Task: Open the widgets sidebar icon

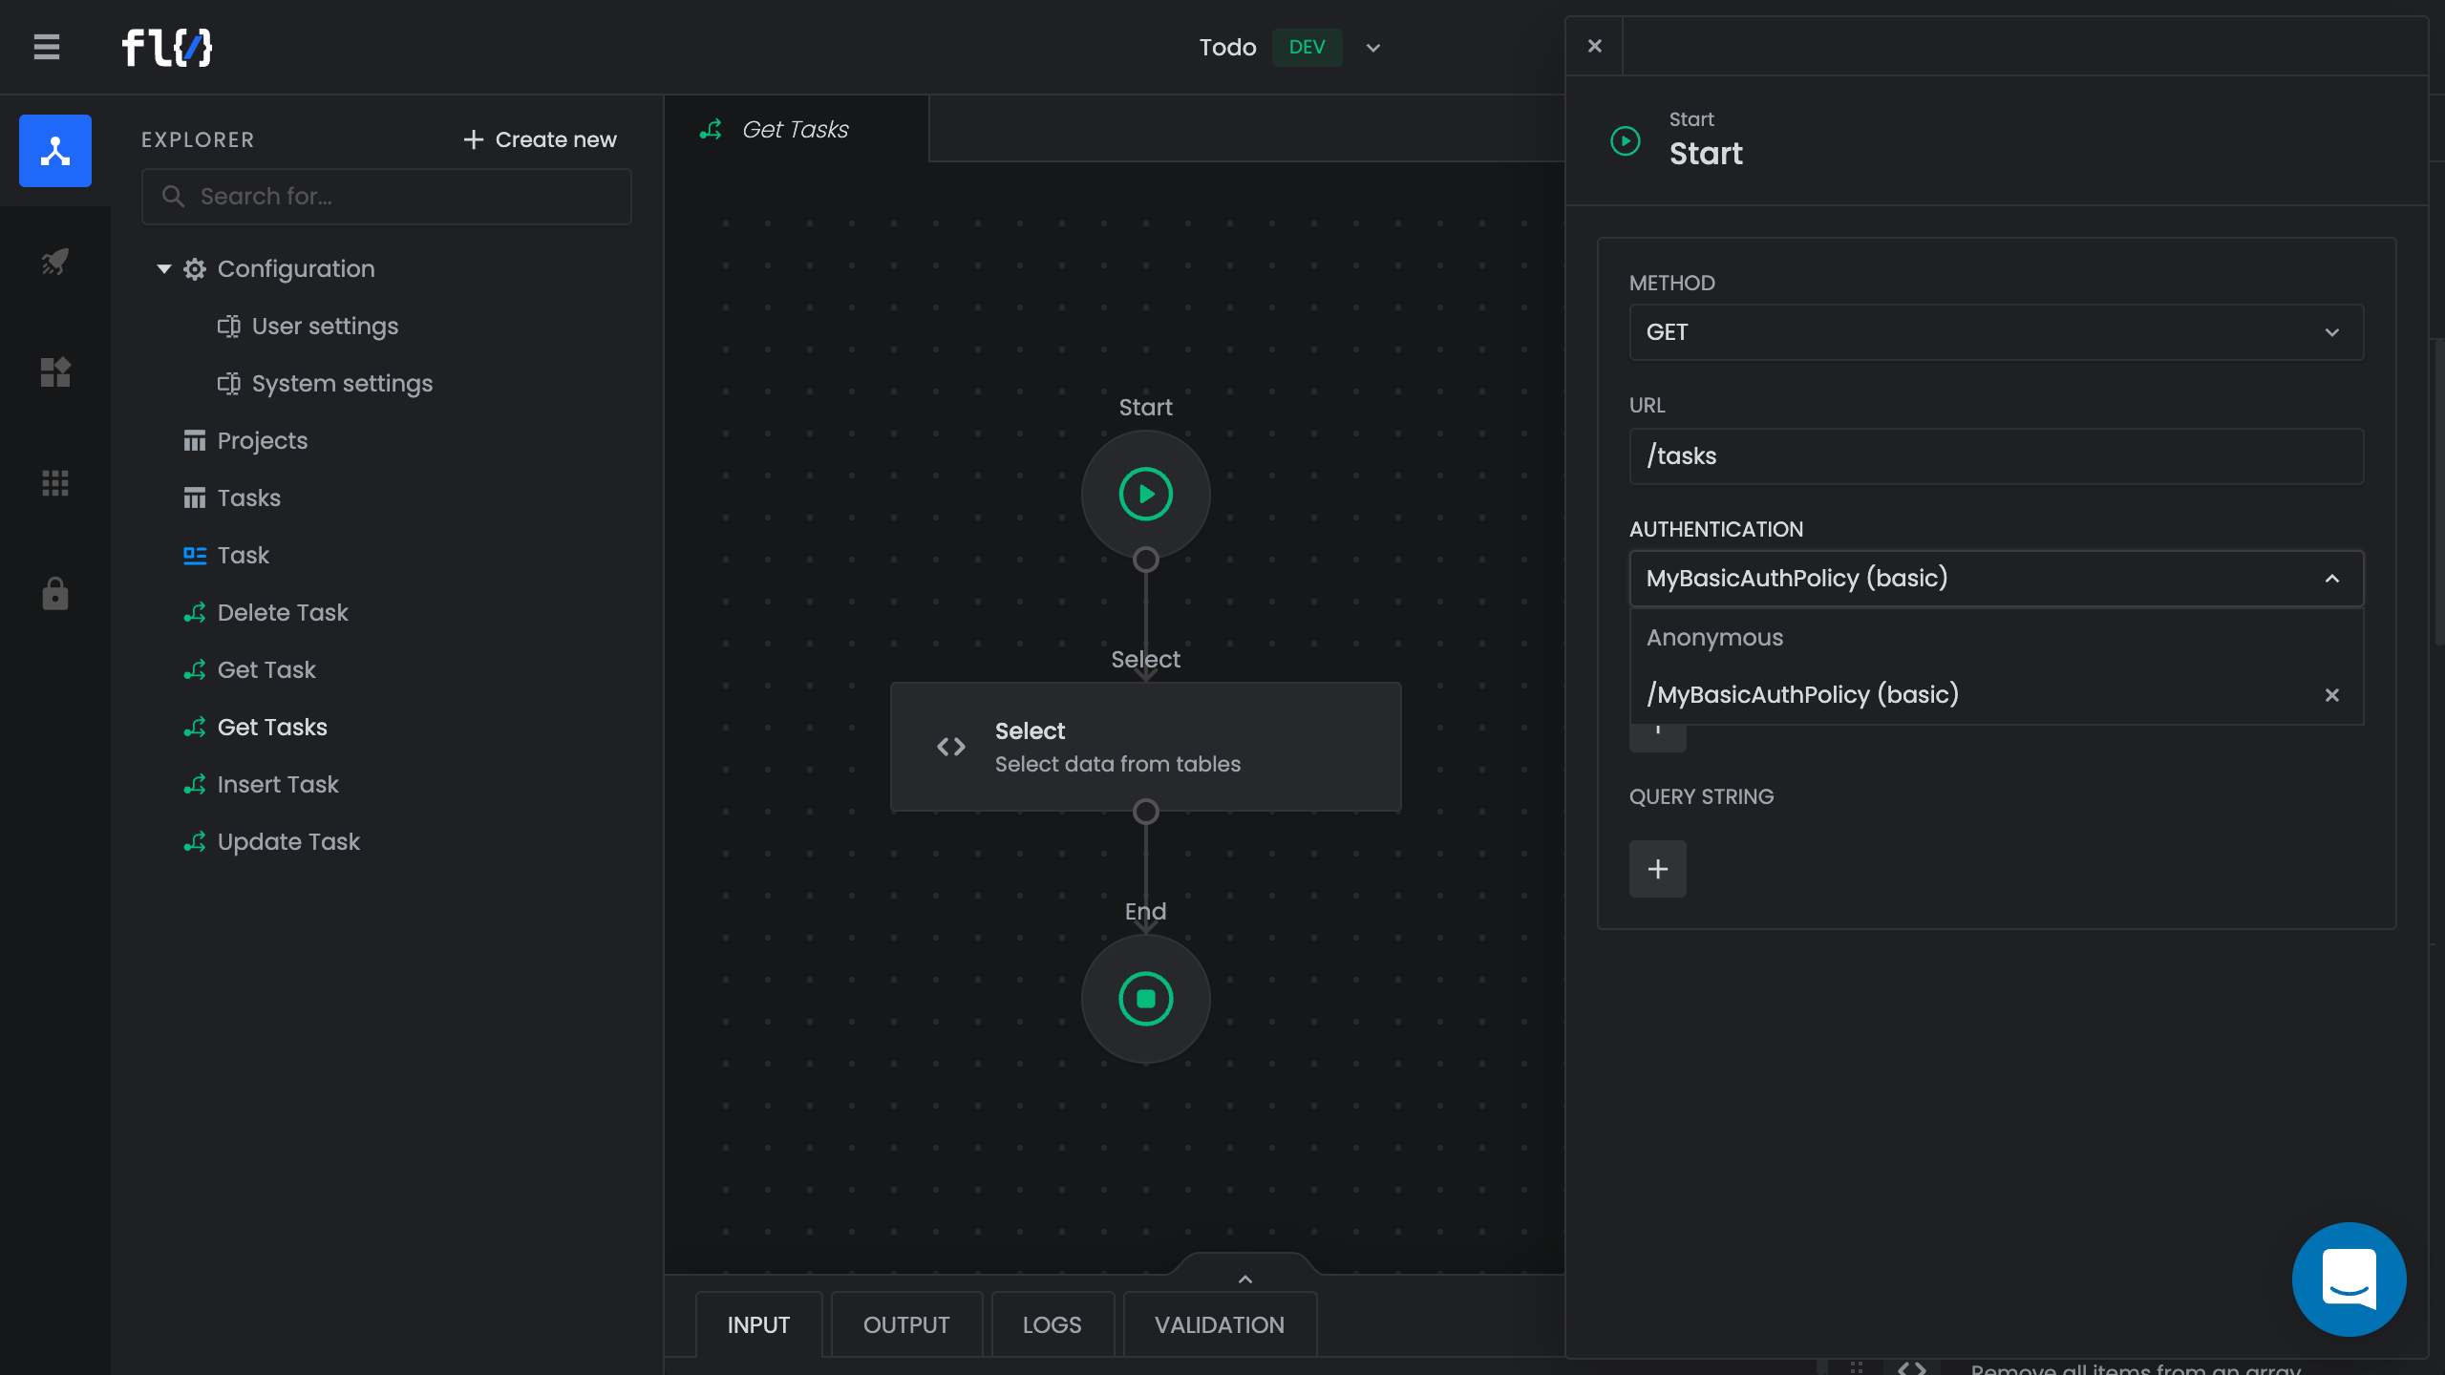Action: click(x=54, y=371)
